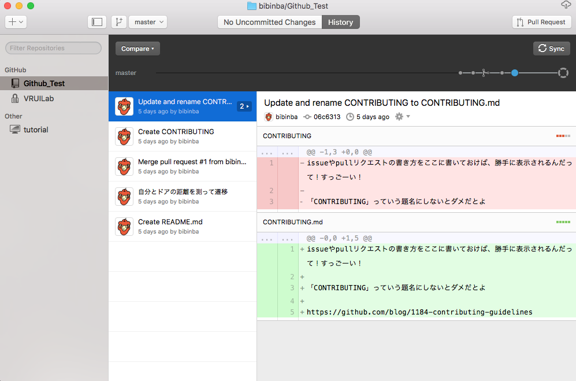The image size is (576, 381).
Task: Click the avatar of the selected Update and rename commit
Action: (124, 106)
